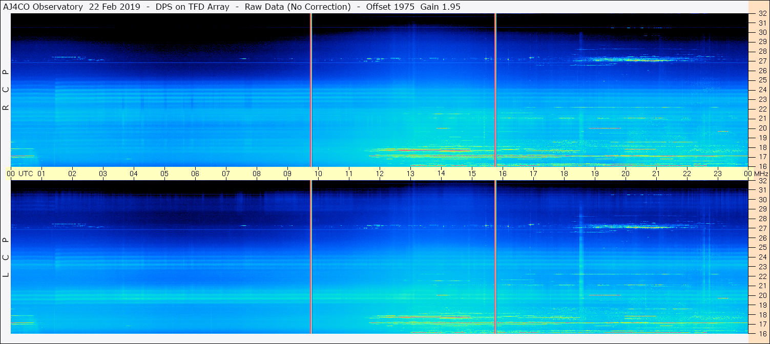Click the "00 UTC" start label on time axis
This screenshot has width=770, height=344.
20,174
